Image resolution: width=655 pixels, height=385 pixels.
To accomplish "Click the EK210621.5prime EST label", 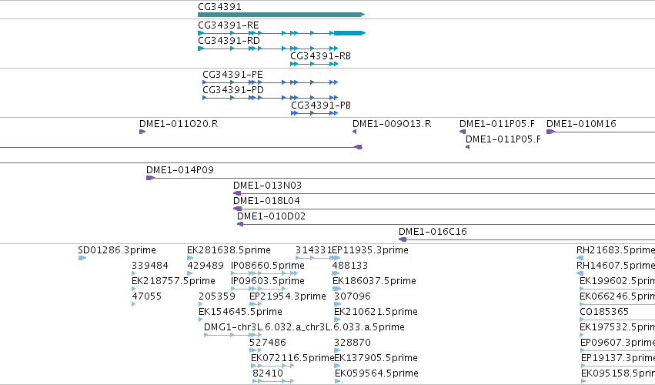I will (376, 313).
